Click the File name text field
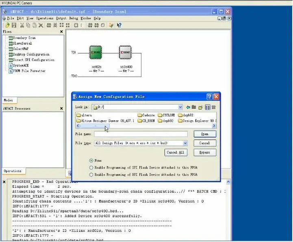 (141, 134)
